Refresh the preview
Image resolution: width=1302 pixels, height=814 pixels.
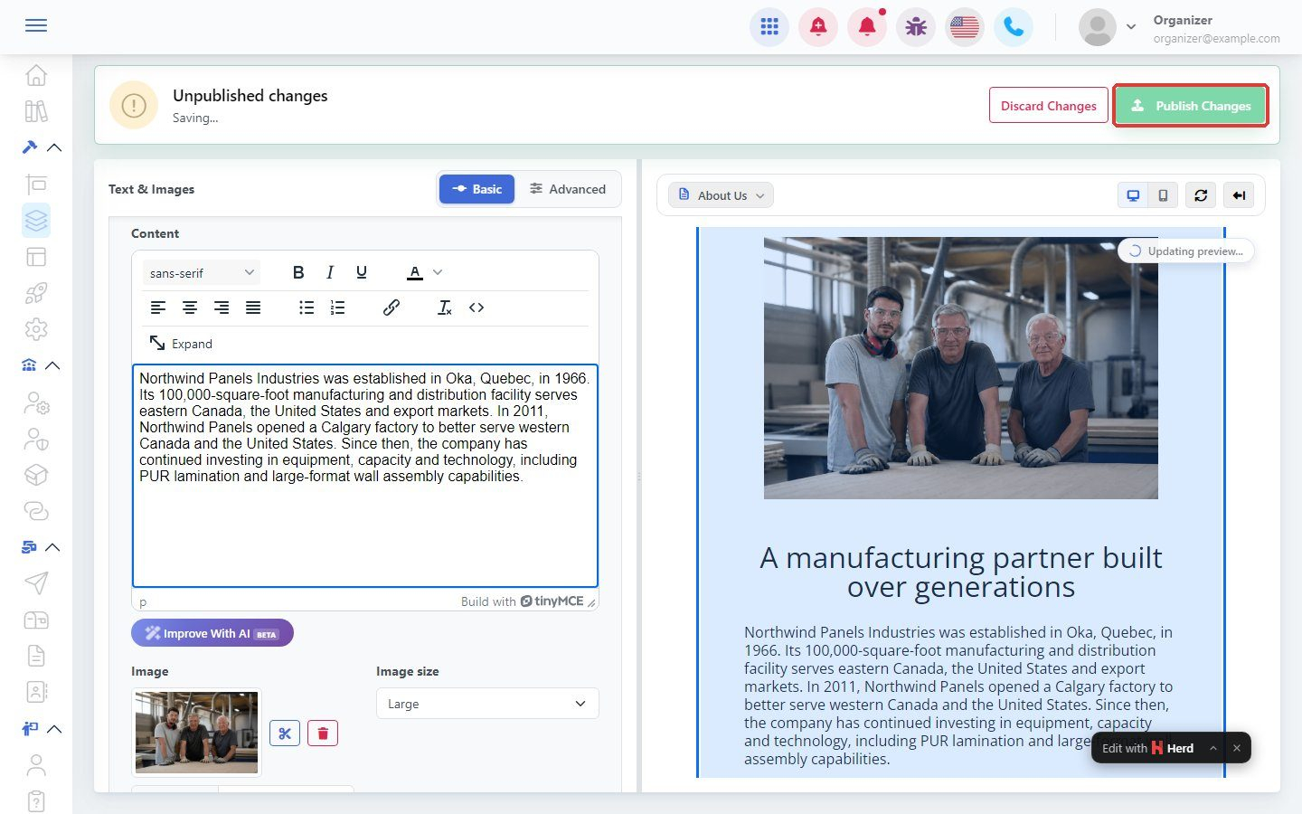point(1201,195)
